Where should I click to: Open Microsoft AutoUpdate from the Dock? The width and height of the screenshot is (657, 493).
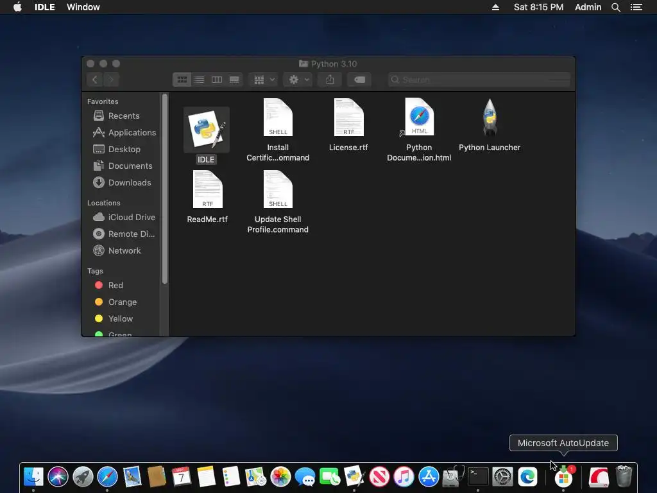point(563,477)
